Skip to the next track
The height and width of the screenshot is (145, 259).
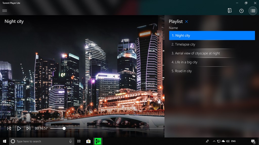click(x=29, y=128)
